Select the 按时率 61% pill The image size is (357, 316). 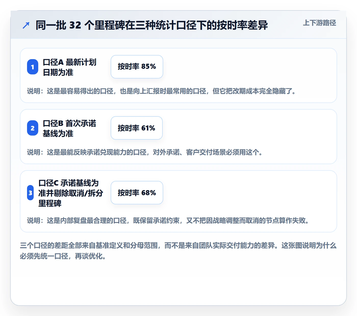coord(137,128)
